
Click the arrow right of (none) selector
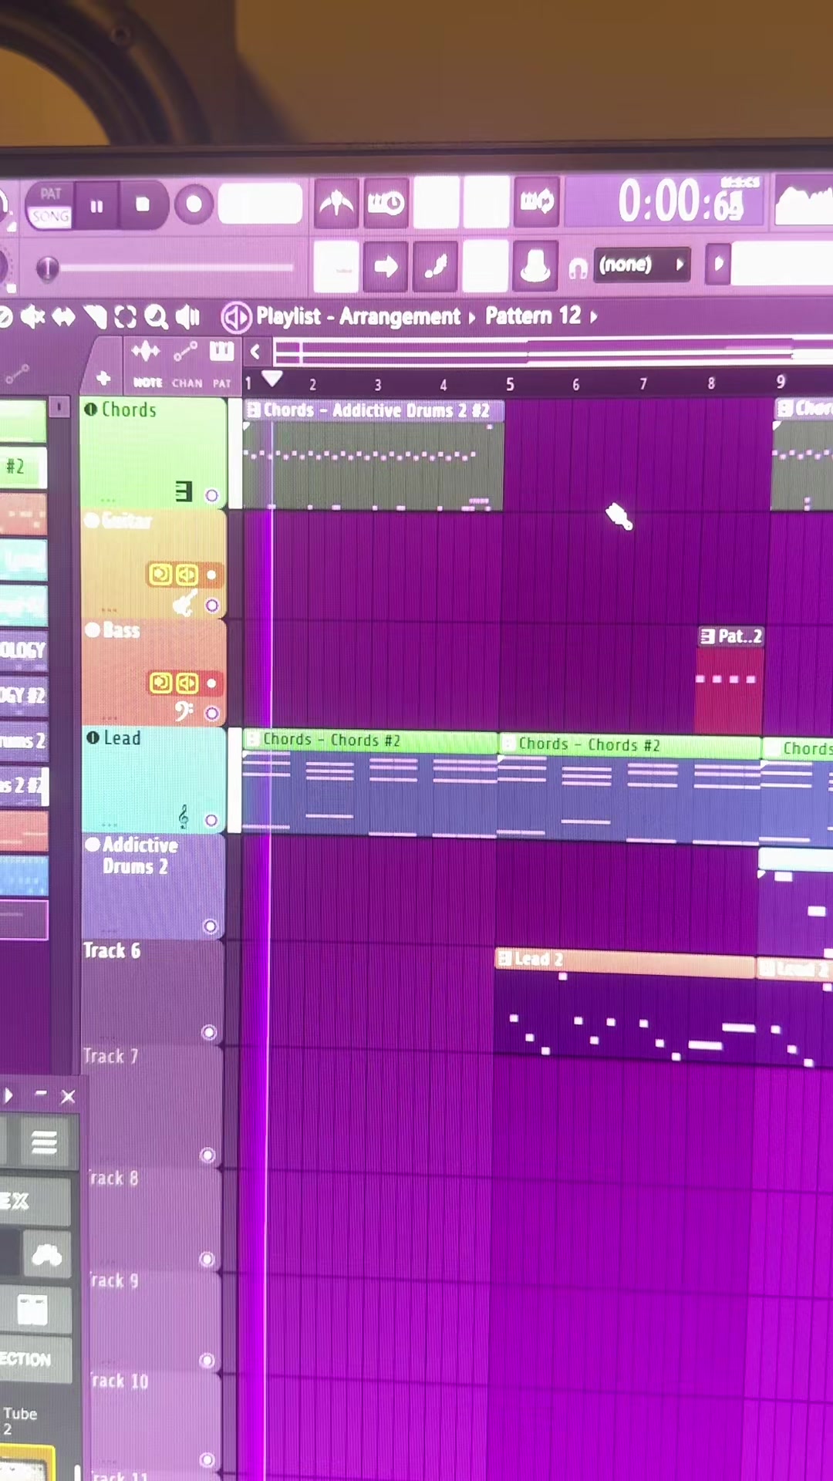(x=718, y=265)
